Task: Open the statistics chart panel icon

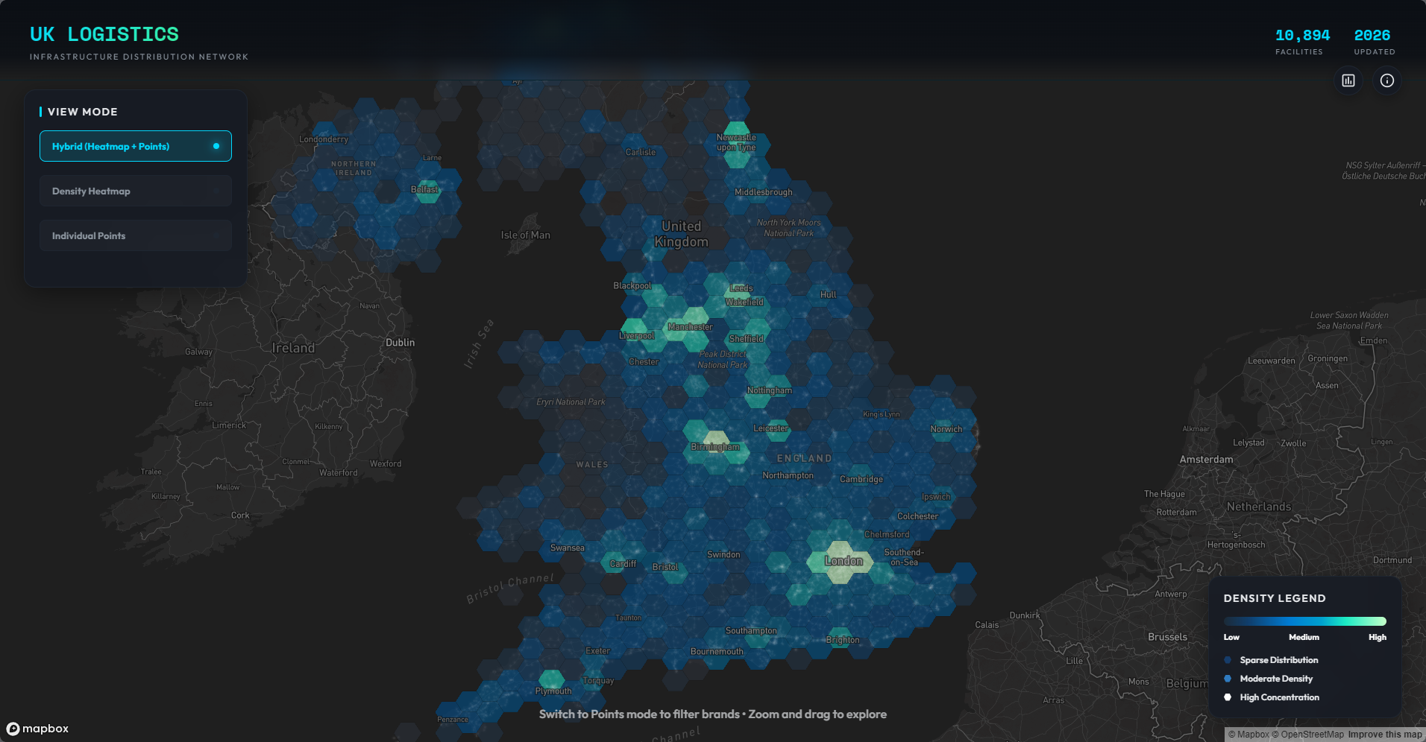Action: (1348, 80)
